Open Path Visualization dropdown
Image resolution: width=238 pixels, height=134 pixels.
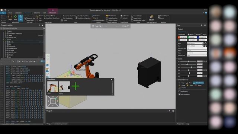tap(68, 18)
